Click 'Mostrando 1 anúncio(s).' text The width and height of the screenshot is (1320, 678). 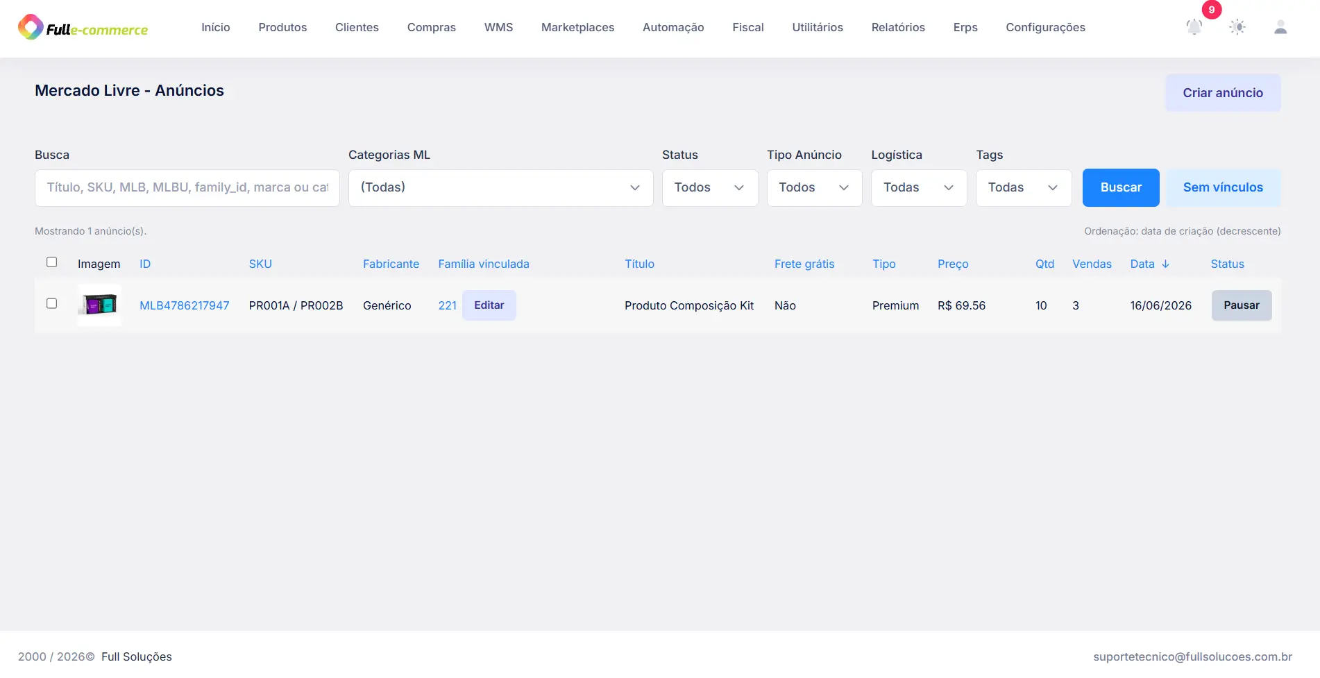[91, 231]
